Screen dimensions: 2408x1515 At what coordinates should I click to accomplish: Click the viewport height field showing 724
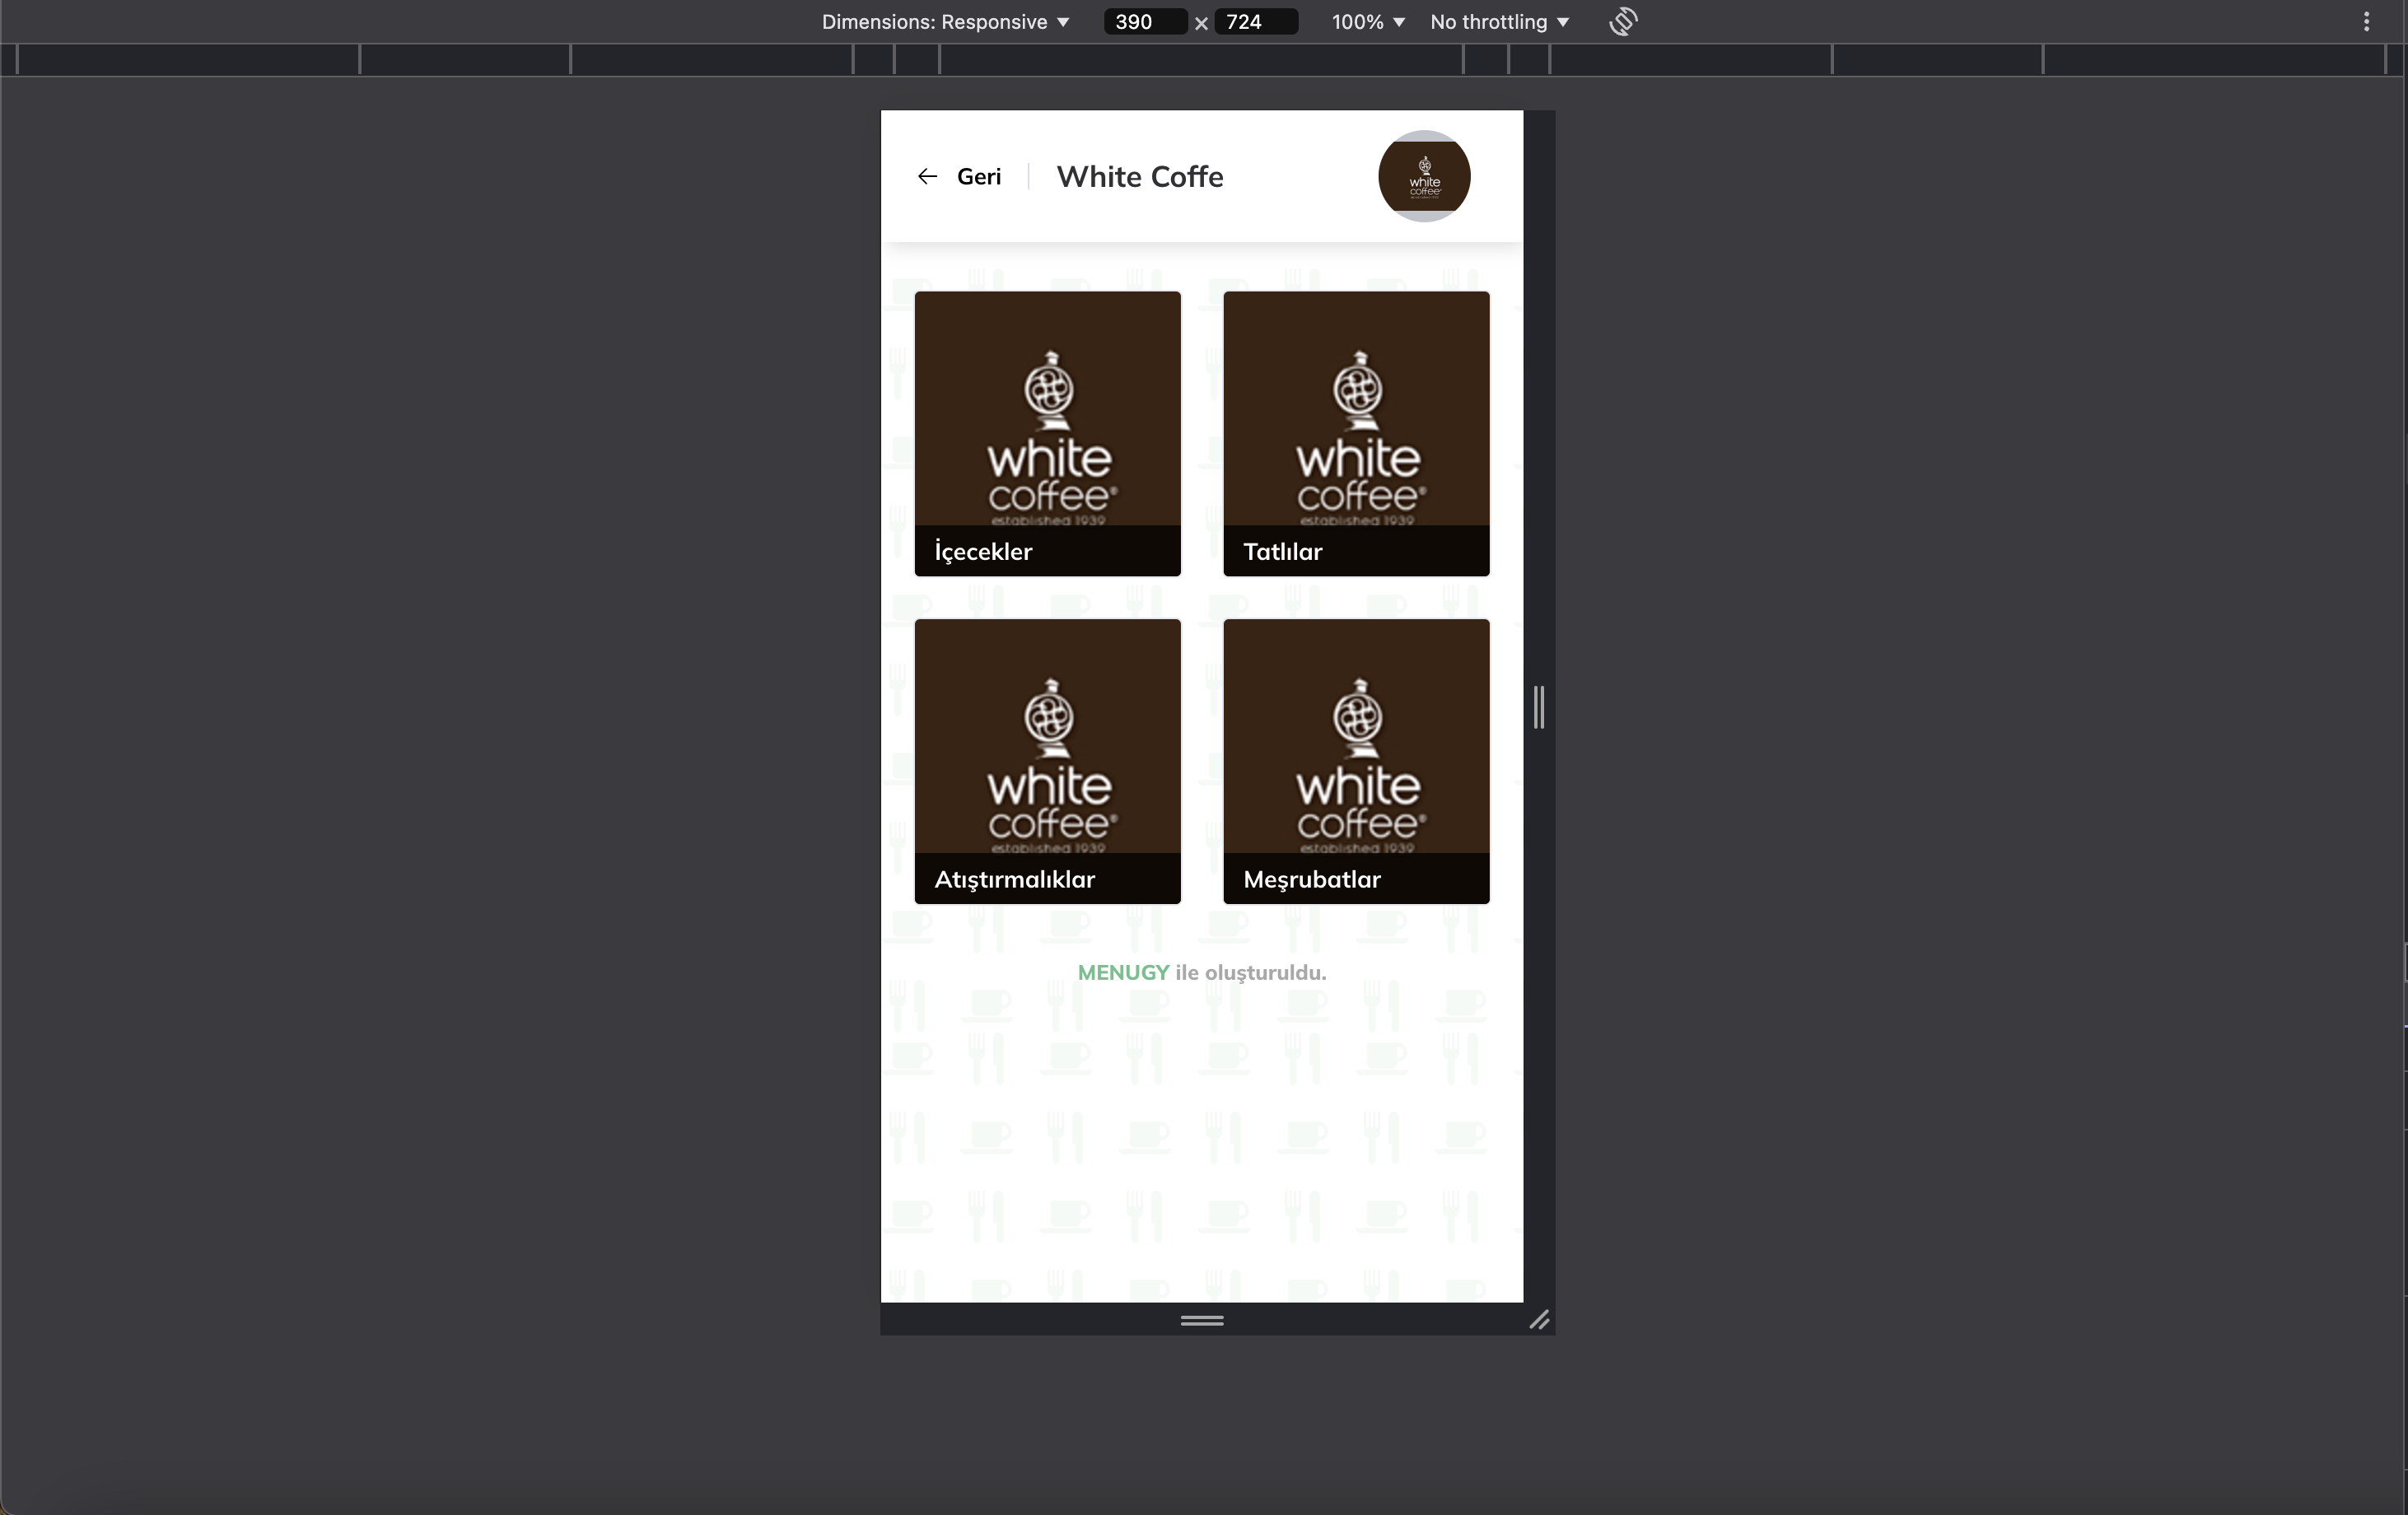pyautogui.click(x=1256, y=22)
